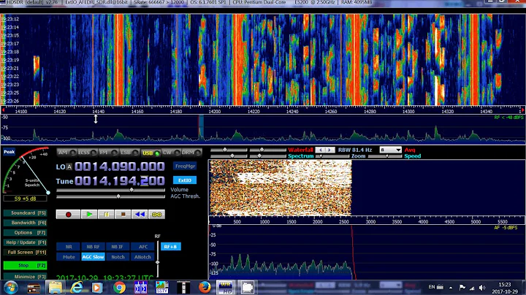Click the LO A selector button

69,167
